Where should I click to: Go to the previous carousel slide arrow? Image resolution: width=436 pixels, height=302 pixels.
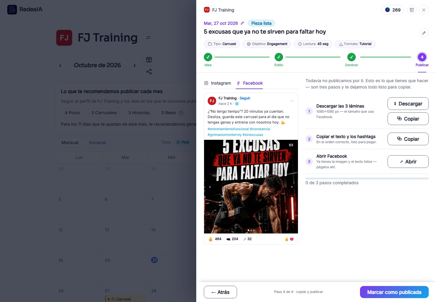210,187
